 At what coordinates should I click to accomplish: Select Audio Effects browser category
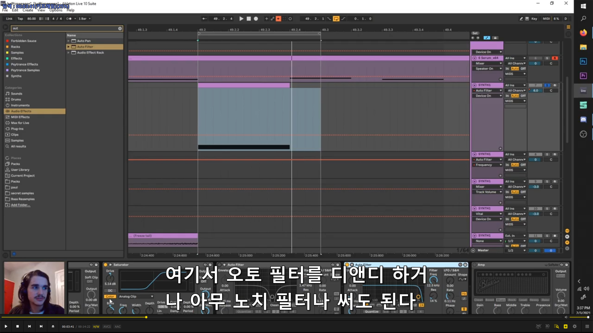35,111
